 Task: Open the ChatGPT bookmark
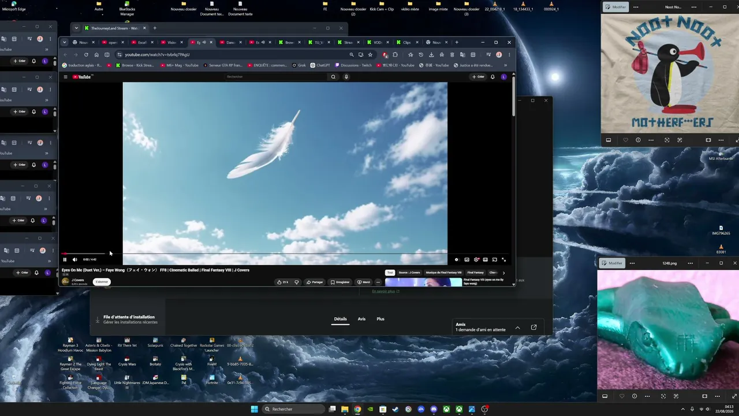click(320, 65)
